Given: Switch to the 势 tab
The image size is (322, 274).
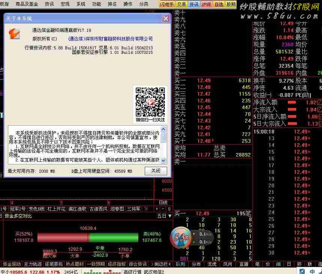Looking at the screenshot, I should pos(299,264).
